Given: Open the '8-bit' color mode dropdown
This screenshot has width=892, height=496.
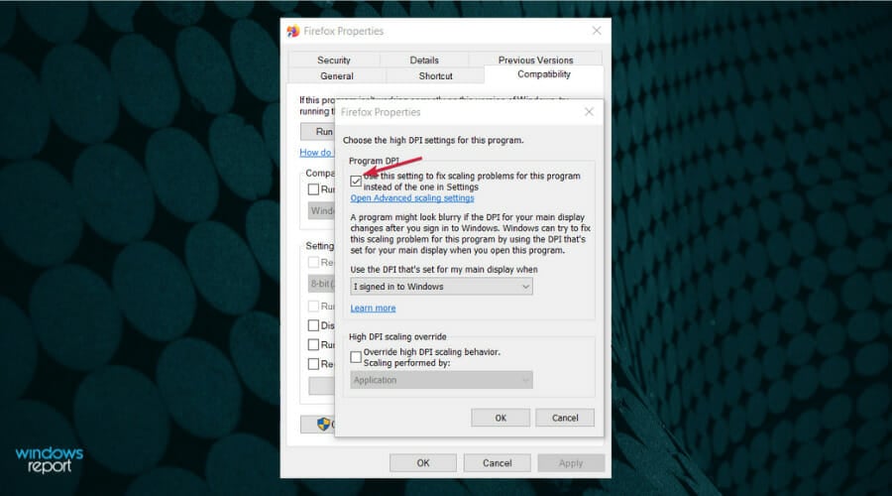Looking at the screenshot, I should point(321,284).
